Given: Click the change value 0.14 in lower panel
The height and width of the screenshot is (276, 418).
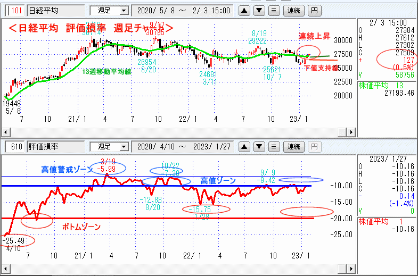Looking at the screenshot, I should tap(407, 196).
